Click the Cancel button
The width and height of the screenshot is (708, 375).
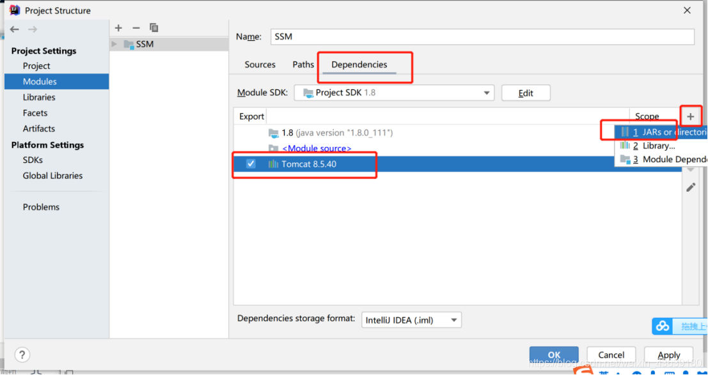[611, 355]
